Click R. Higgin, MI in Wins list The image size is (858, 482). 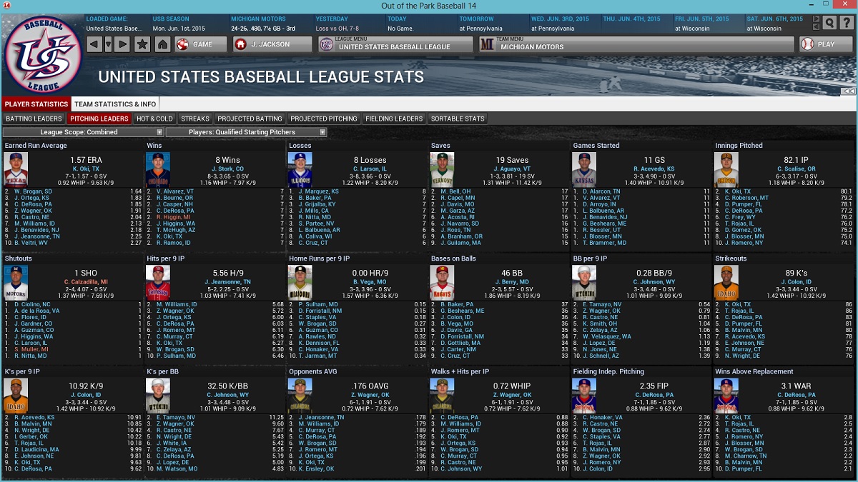(173, 216)
